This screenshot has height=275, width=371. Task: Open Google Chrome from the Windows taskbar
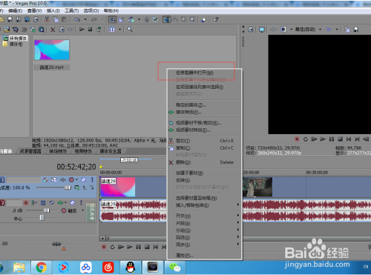(42, 268)
